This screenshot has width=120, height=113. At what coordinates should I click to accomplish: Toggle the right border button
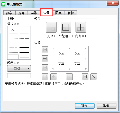coord(85,77)
